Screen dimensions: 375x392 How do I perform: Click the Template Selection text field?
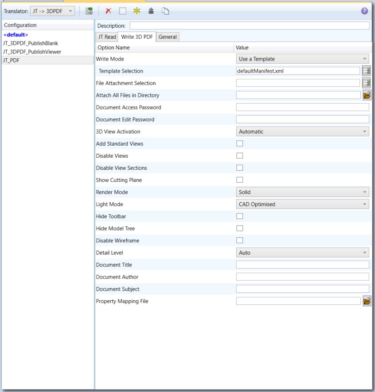tap(298, 71)
